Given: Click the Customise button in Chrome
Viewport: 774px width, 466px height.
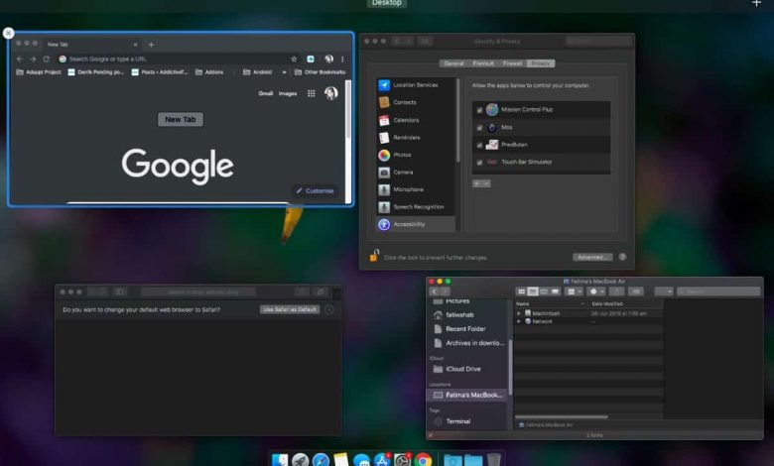Looking at the screenshot, I should click(315, 190).
